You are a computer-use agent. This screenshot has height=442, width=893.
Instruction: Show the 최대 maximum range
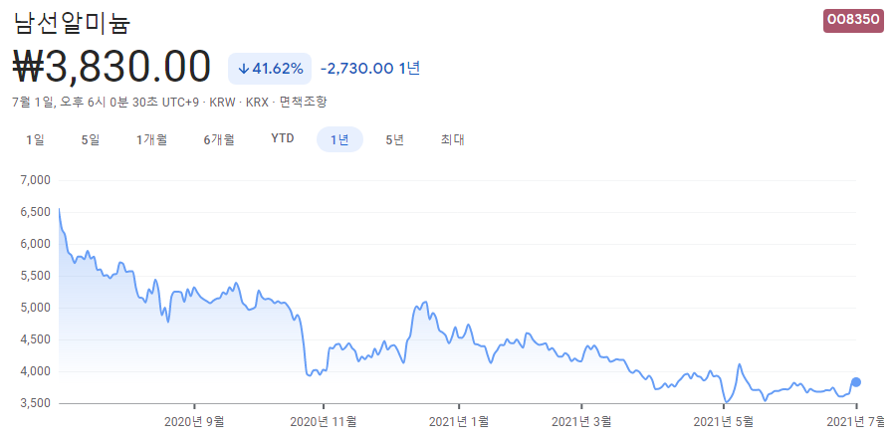tap(453, 139)
